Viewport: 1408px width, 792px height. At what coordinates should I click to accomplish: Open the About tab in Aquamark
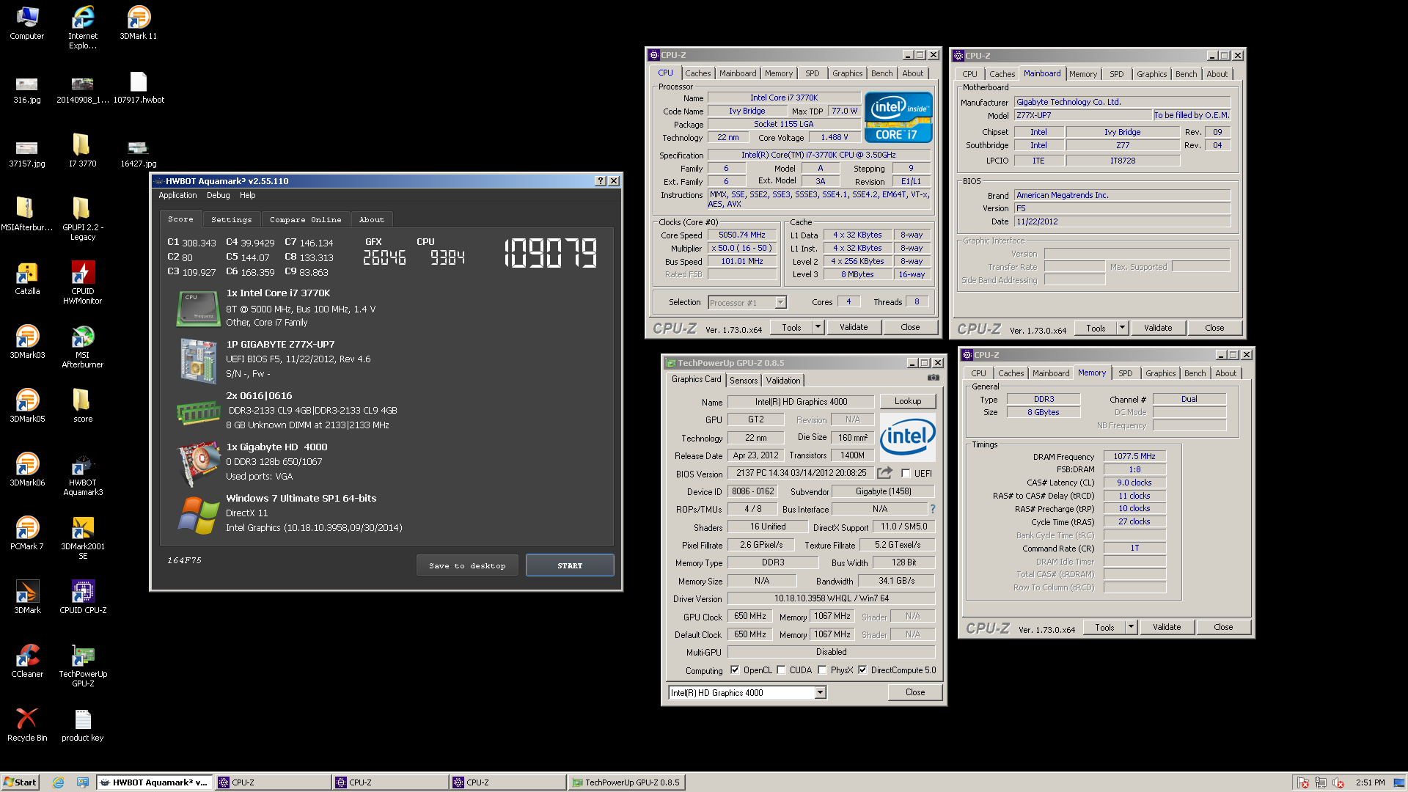(371, 219)
